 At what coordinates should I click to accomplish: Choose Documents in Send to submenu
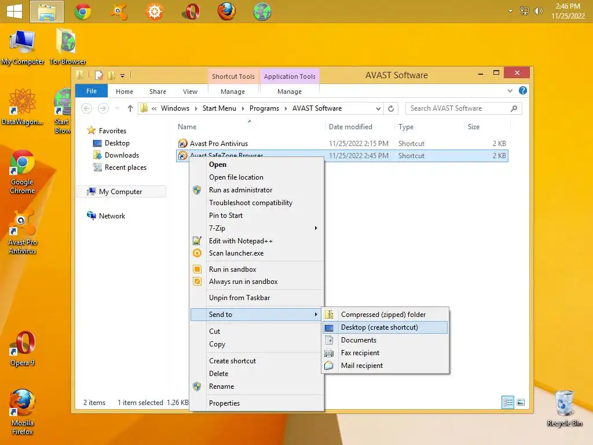click(385, 340)
